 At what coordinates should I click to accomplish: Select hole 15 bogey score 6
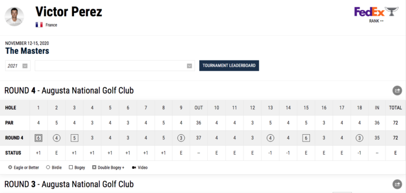[x=306, y=138]
